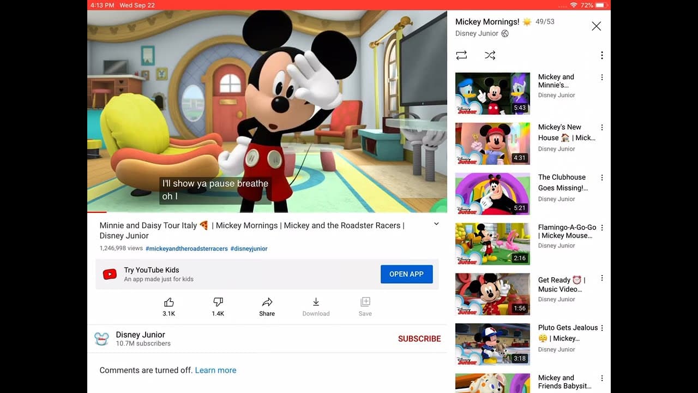The image size is (698, 393).
Task: Open the Disney Junior channel name
Action: 140,335
